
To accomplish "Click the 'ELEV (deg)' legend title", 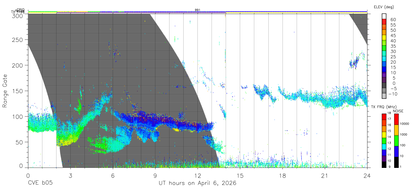I will [384, 7].
